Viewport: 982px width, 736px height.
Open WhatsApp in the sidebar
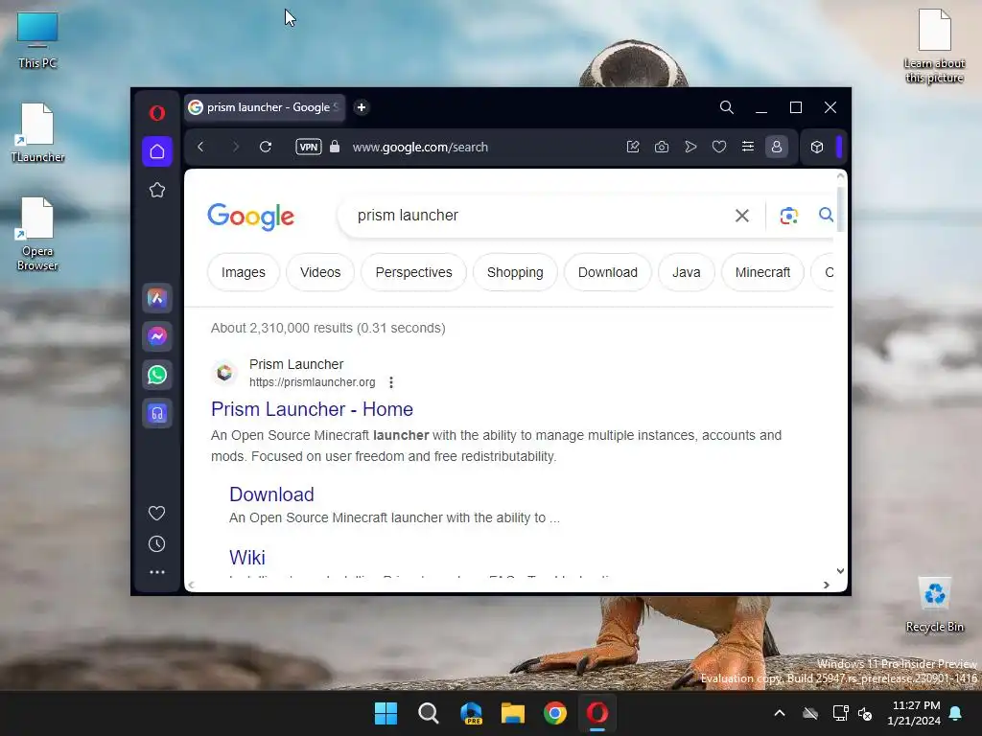(157, 375)
